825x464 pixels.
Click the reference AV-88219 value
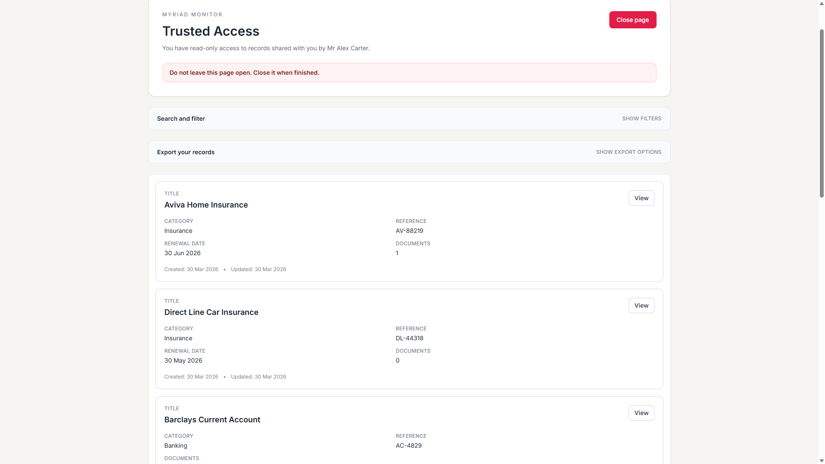click(x=409, y=231)
